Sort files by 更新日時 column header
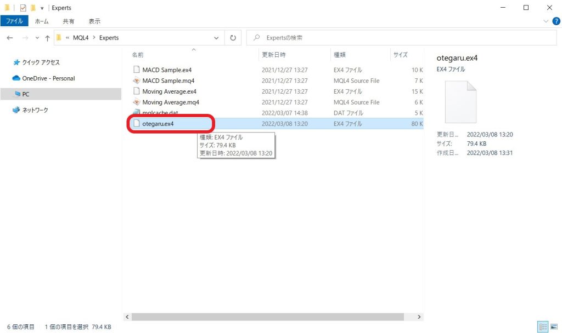562x333 pixels. [x=273, y=55]
